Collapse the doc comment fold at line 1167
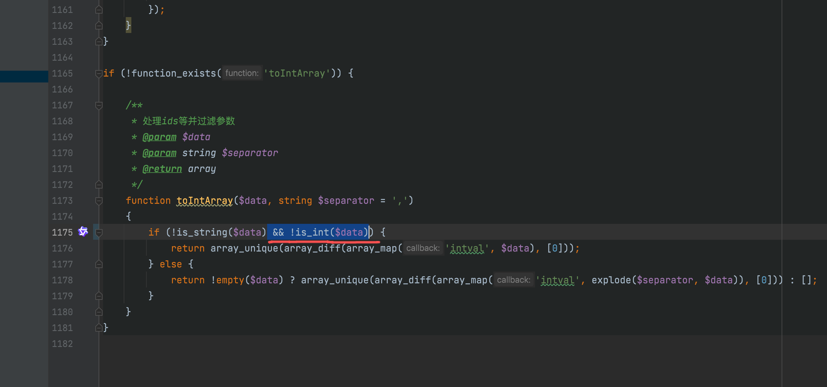The height and width of the screenshot is (387, 827). pos(99,105)
